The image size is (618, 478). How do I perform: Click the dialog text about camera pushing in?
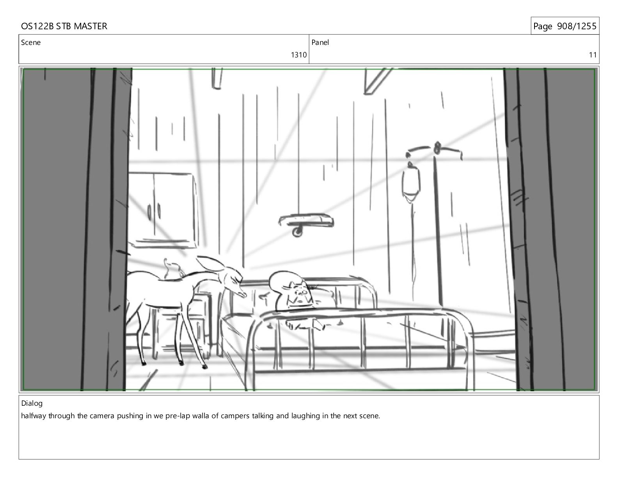coord(201,416)
